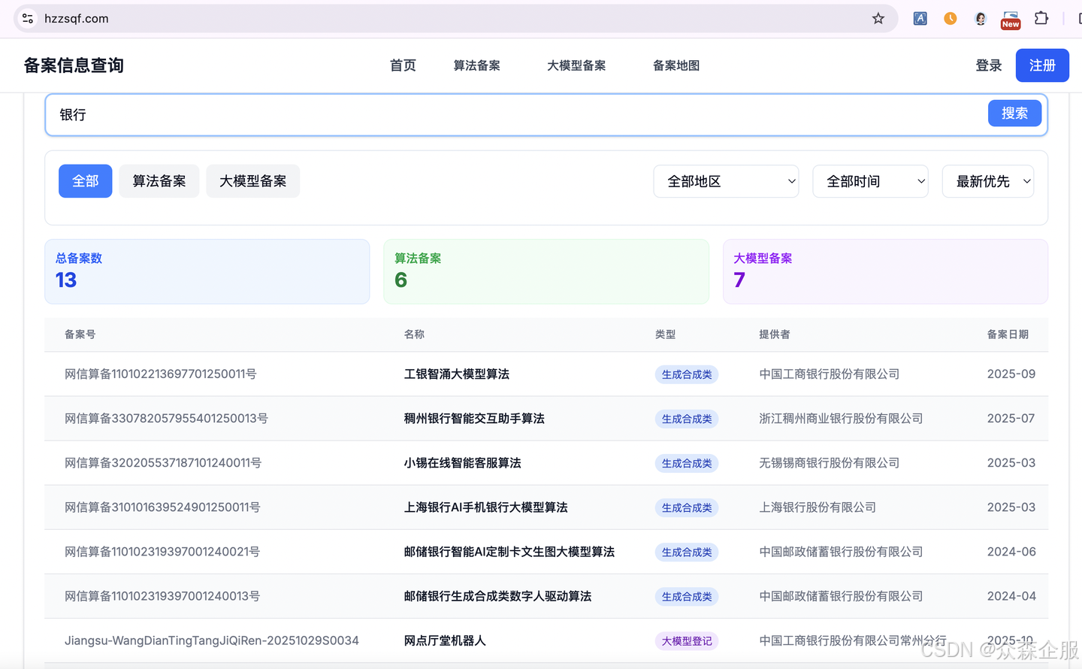This screenshot has width=1082, height=669.
Task: Click 生成合成类 tag in 工银智涌 row
Action: [687, 374]
